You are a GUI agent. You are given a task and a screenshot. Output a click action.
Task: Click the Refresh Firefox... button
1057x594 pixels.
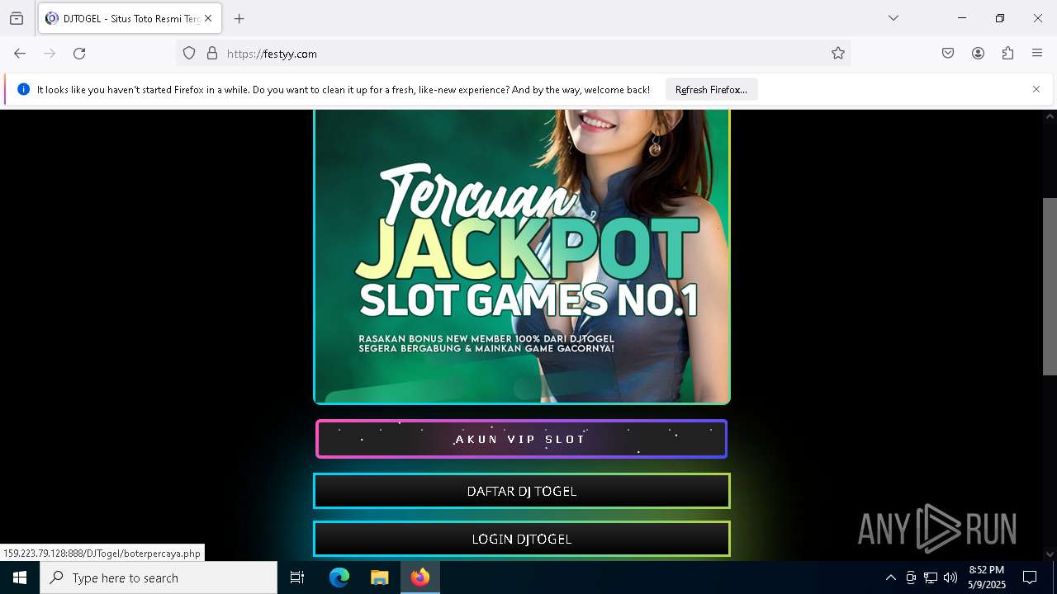point(711,90)
